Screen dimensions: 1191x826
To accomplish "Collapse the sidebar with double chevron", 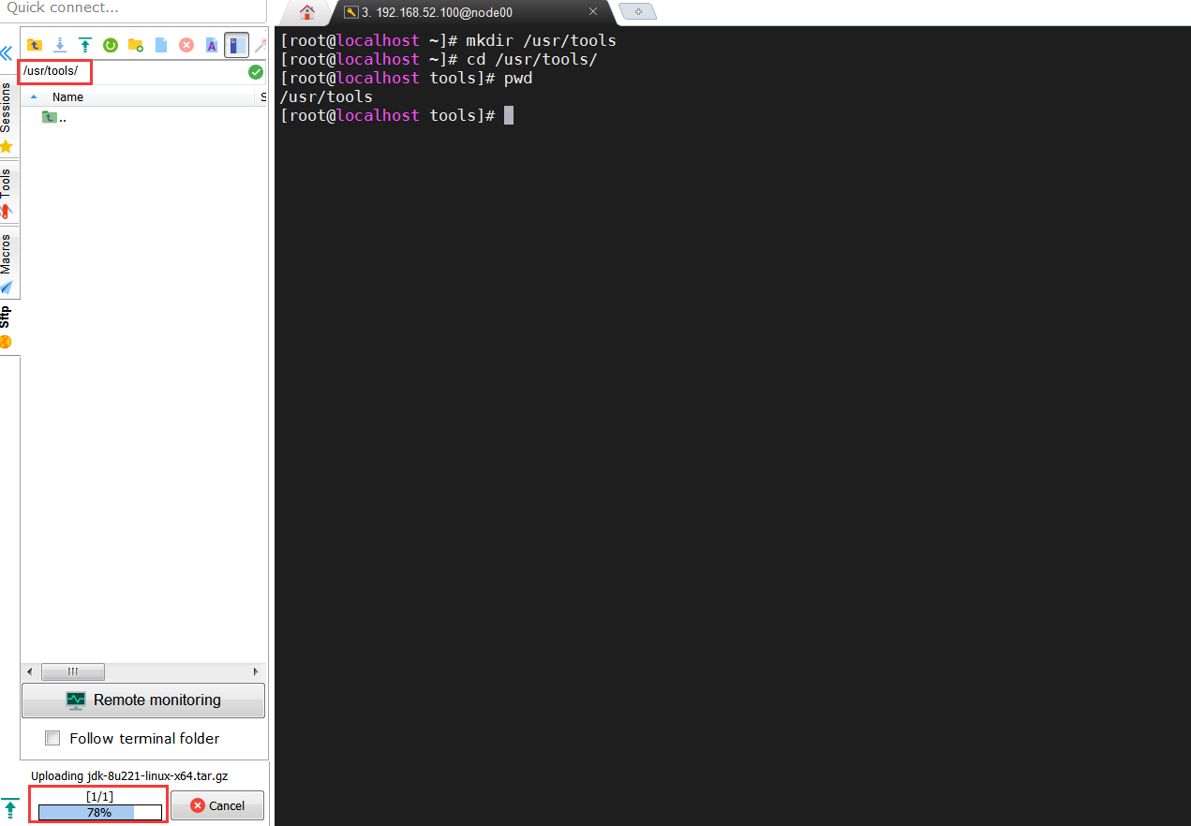I will pos(7,52).
